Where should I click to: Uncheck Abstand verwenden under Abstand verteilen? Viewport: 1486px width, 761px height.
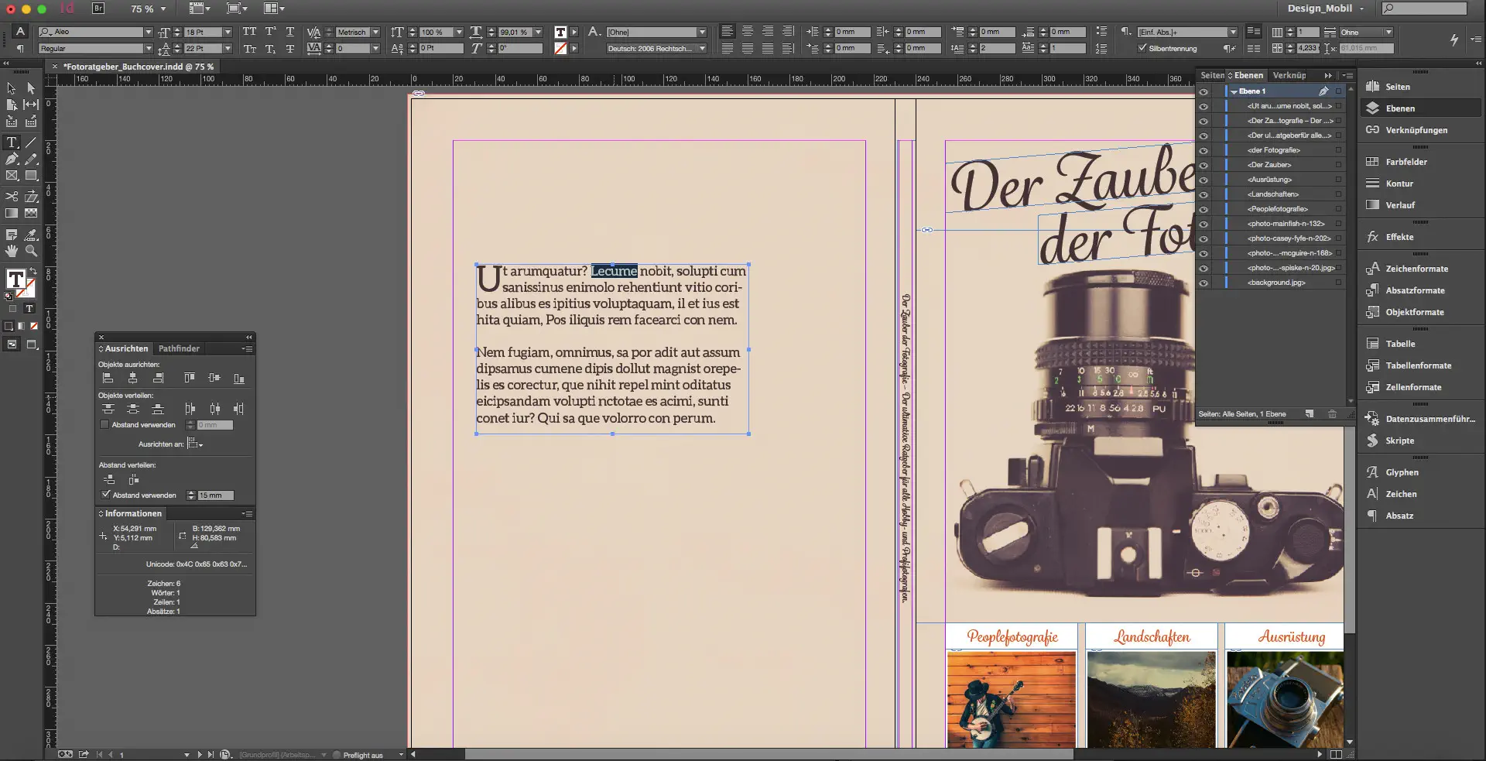pyautogui.click(x=106, y=495)
